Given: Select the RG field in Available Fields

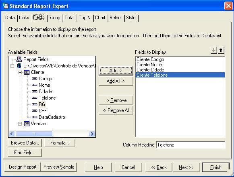Looking at the screenshot, I should [x=42, y=104].
